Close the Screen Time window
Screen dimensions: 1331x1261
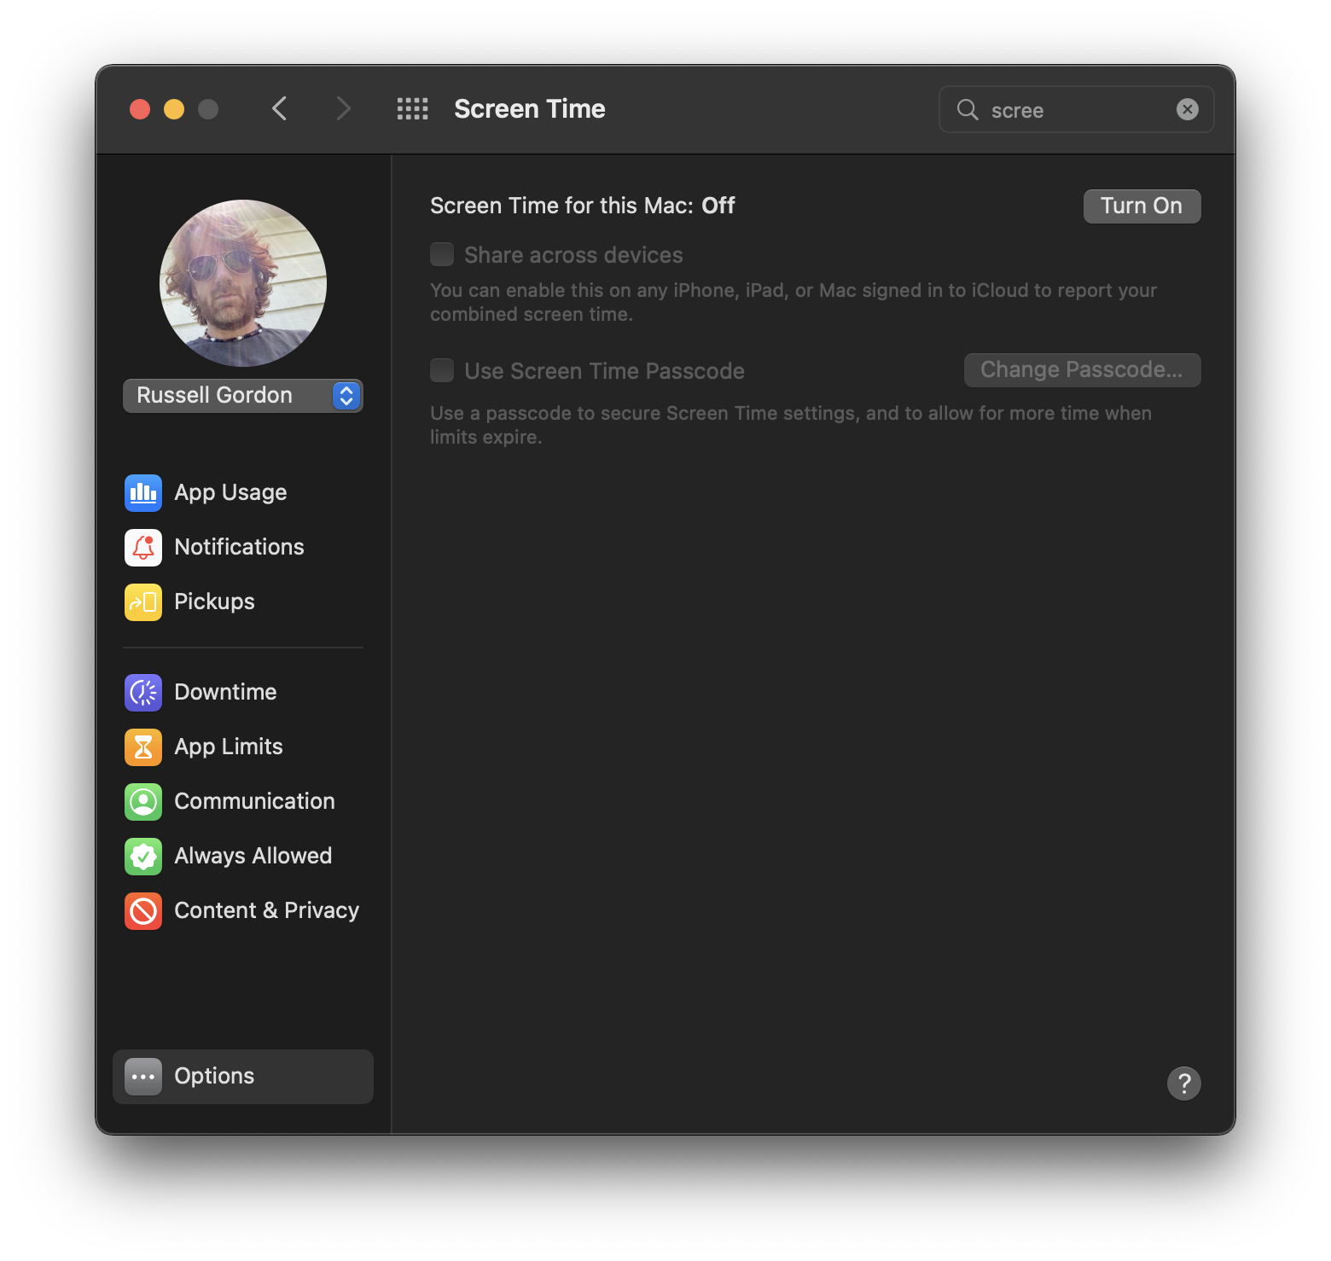pyautogui.click(x=140, y=109)
